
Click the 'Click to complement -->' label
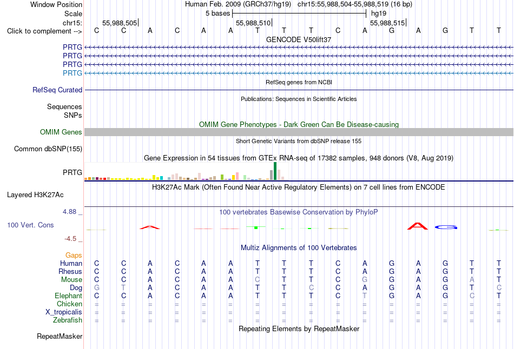[44, 31]
